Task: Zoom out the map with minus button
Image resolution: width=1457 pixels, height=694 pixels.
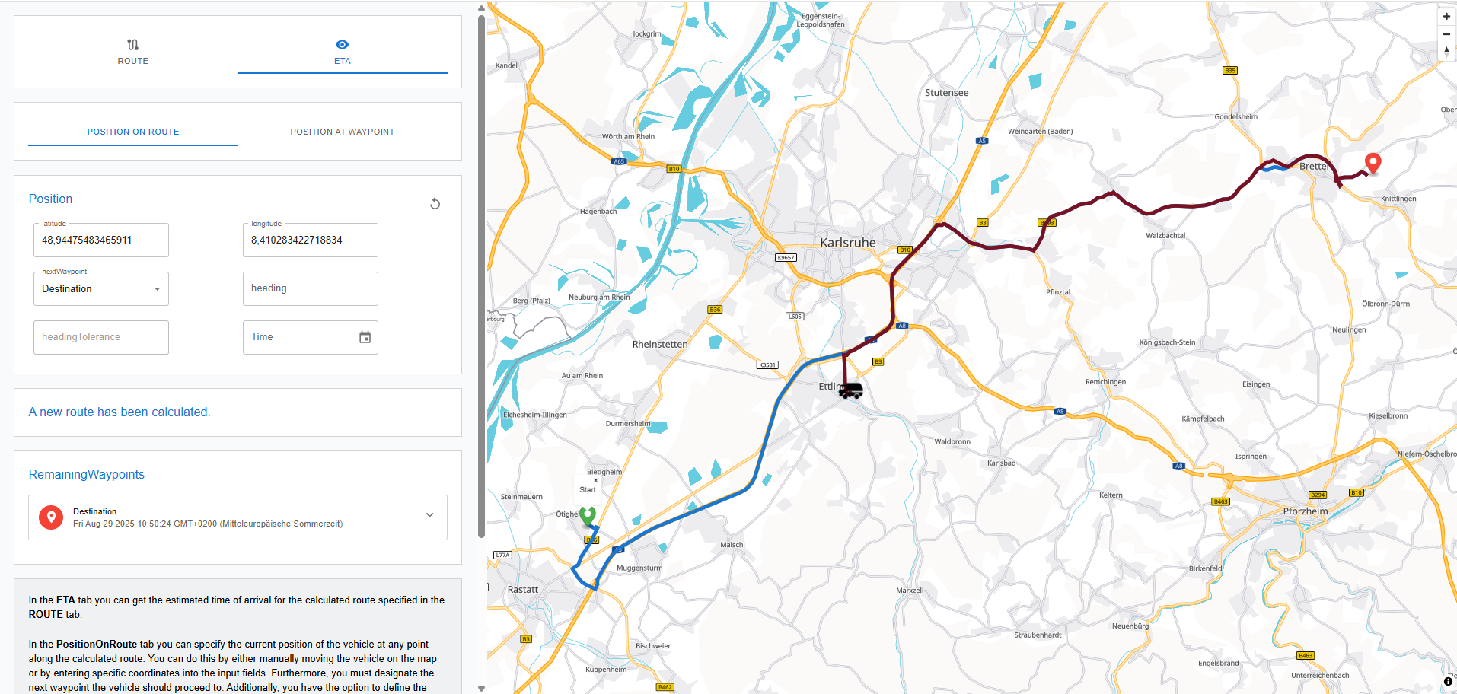Action: click(1446, 34)
